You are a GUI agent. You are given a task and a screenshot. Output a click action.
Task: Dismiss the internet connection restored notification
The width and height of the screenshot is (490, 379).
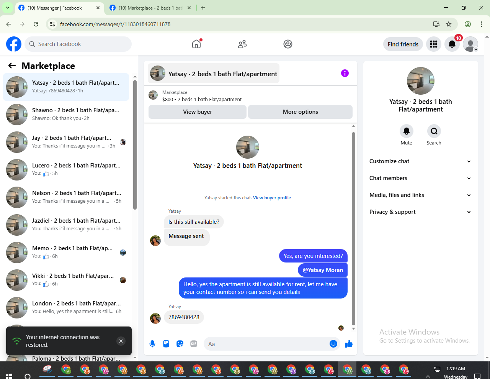pos(121,341)
